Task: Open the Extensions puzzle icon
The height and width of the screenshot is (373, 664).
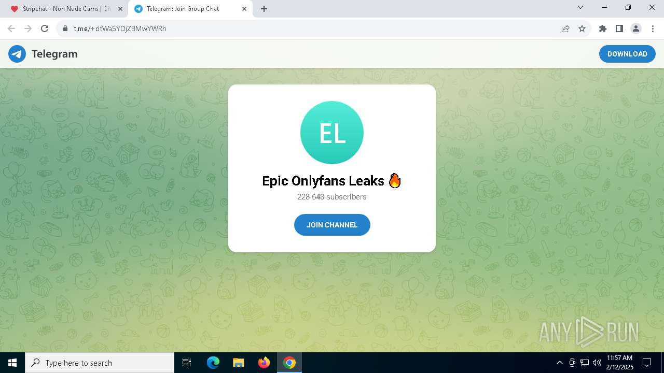Action: coord(603,28)
